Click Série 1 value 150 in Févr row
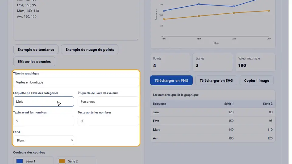The width and height of the screenshot is (292, 164). pos(231,121)
